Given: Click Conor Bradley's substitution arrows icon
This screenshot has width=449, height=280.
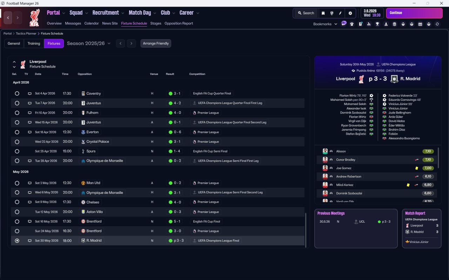Looking at the screenshot, I should [416, 160].
